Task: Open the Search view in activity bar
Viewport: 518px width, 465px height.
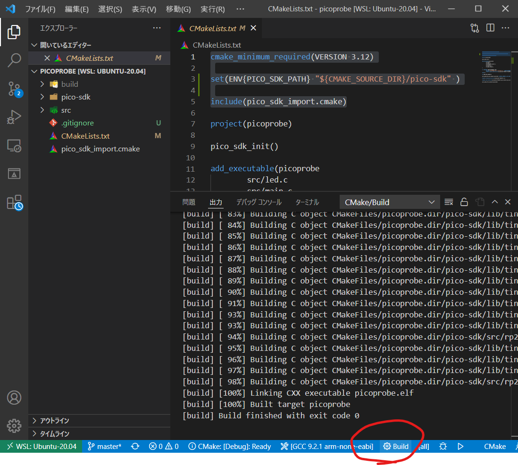Action: (14, 60)
